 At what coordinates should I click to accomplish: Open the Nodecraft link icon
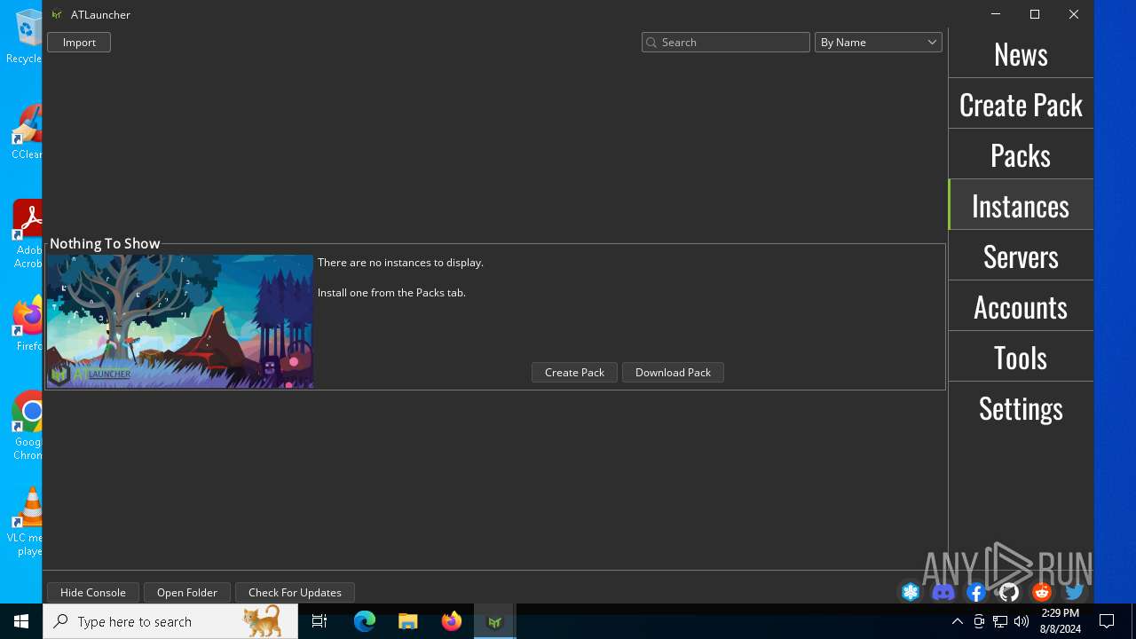pyautogui.click(x=911, y=592)
